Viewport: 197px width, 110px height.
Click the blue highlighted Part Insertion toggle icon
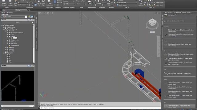[36, 5]
